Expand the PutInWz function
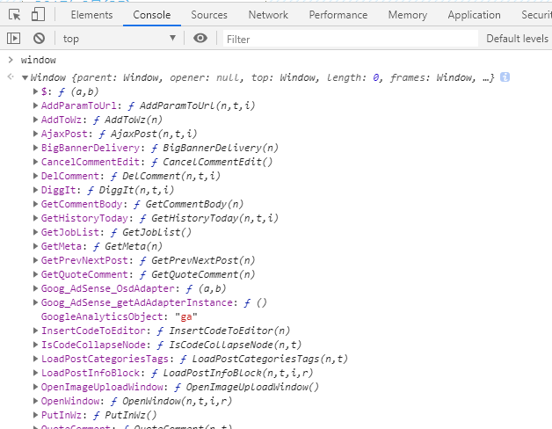 35,415
